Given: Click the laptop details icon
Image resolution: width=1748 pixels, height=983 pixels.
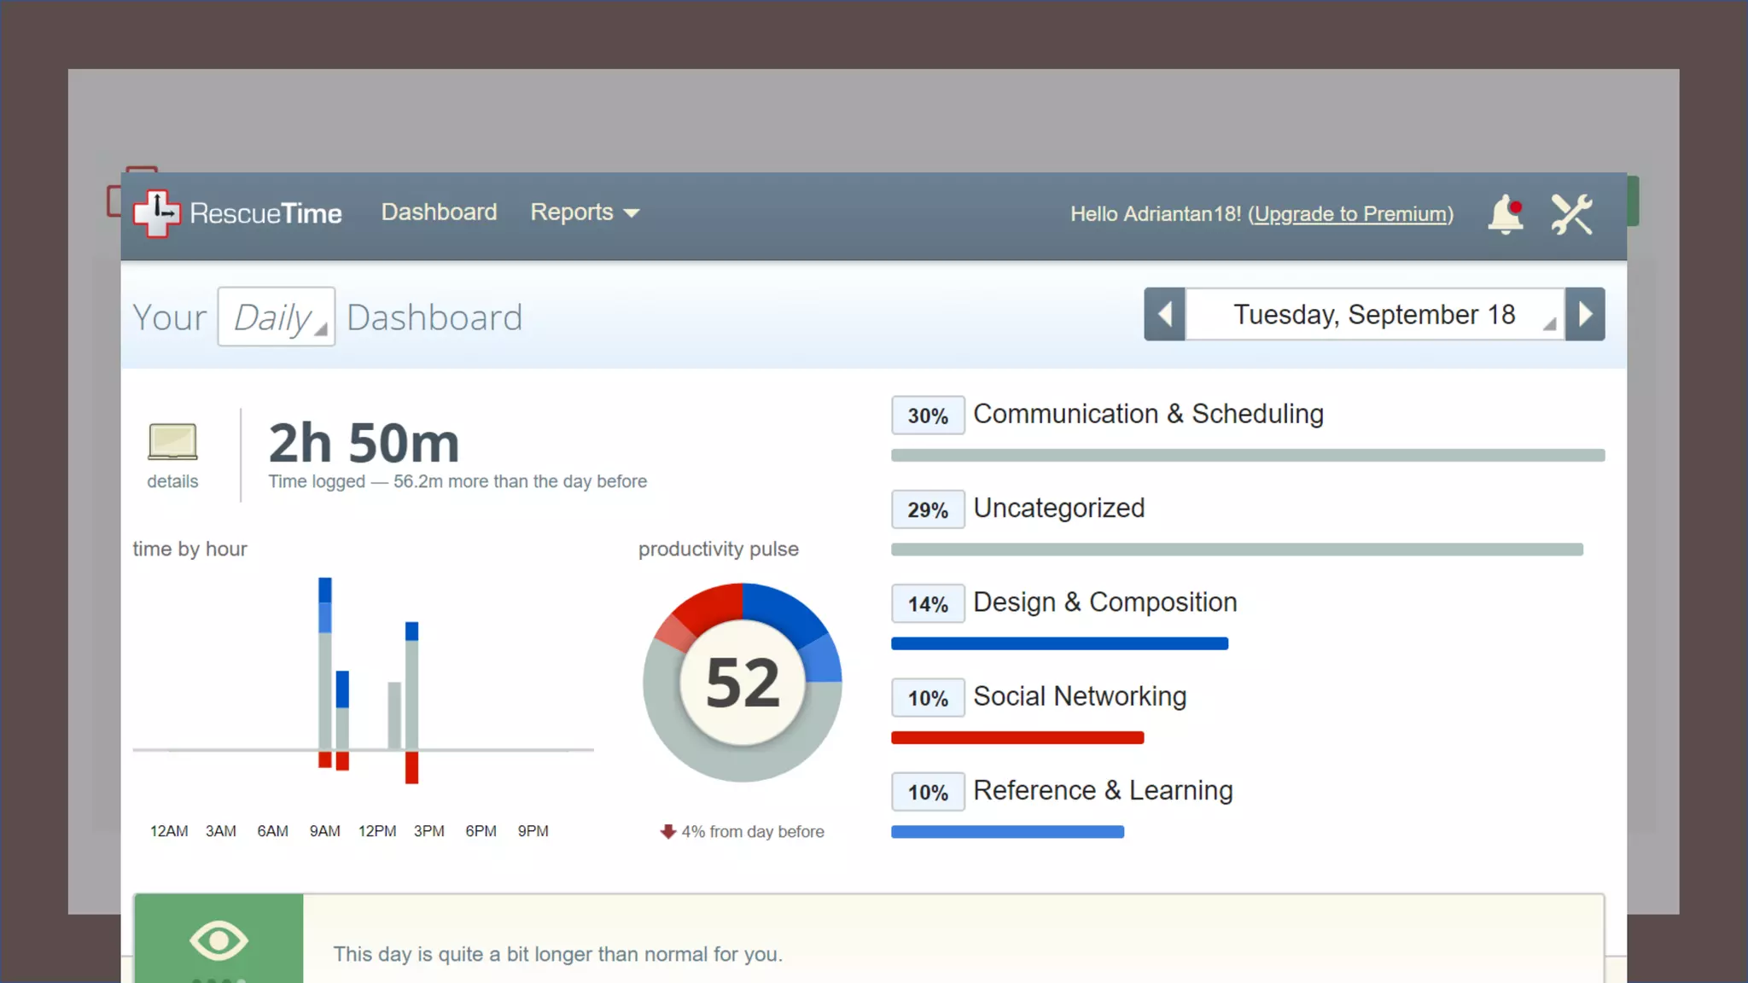Looking at the screenshot, I should tap(172, 442).
